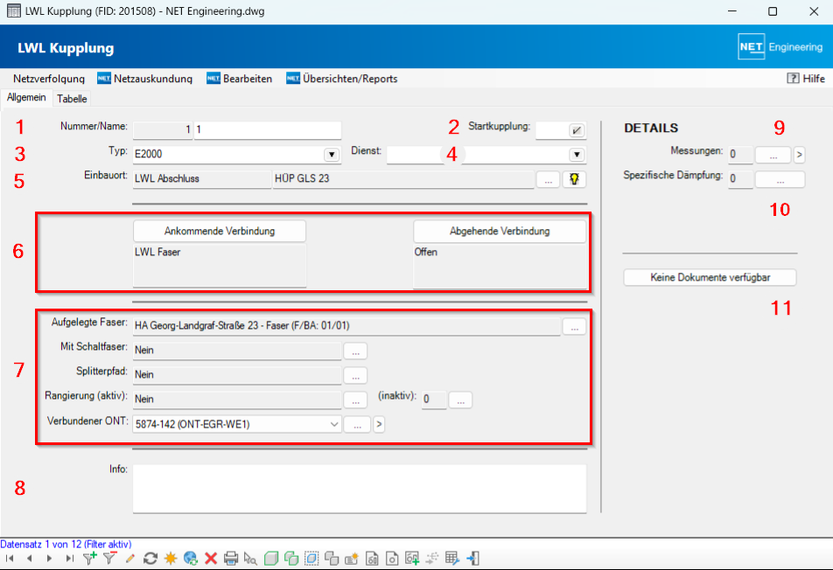Open the Übersichten/Reports menu
This screenshot has height=570, width=833.
coord(342,79)
